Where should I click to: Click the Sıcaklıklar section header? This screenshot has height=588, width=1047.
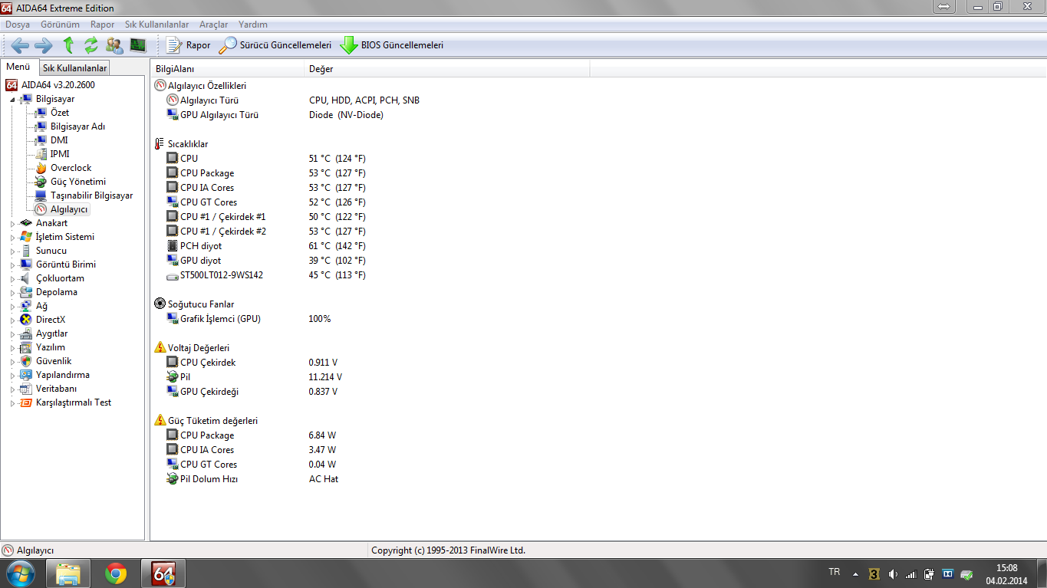coord(181,144)
